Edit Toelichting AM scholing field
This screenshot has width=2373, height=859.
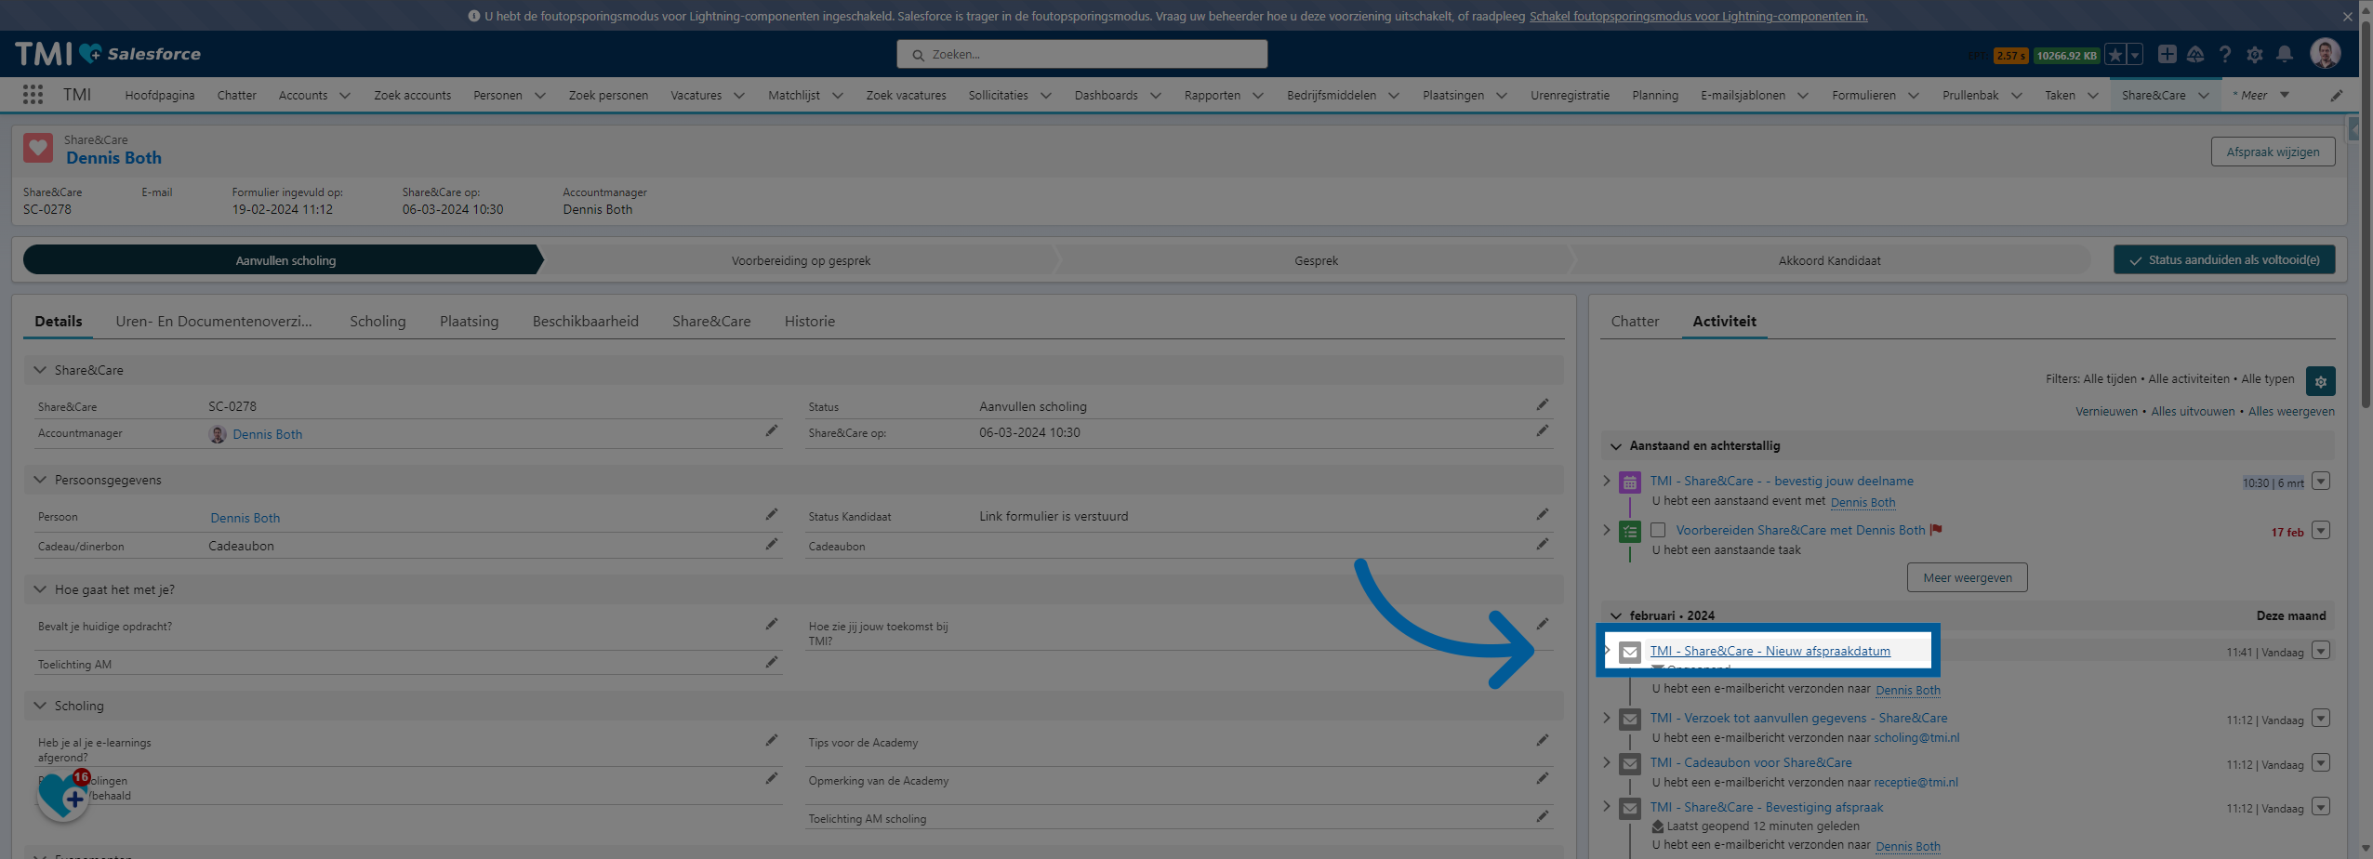pos(1543,816)
